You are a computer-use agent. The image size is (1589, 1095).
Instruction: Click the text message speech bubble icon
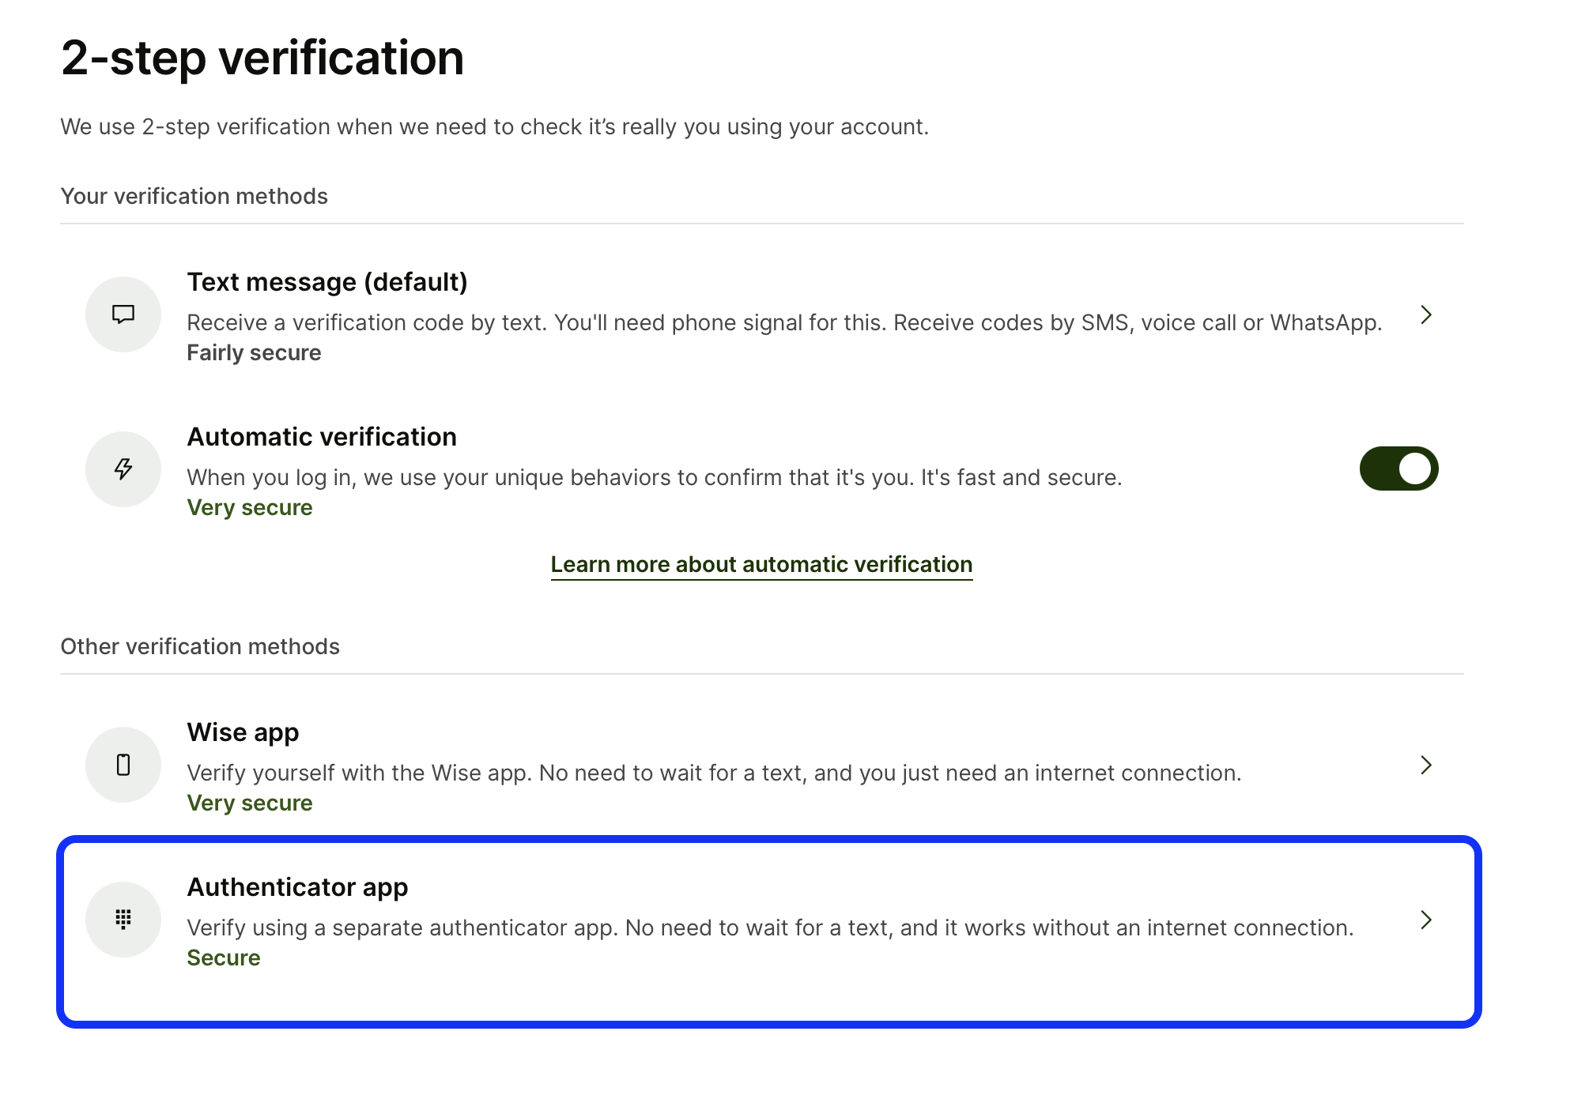click(123, 314)
